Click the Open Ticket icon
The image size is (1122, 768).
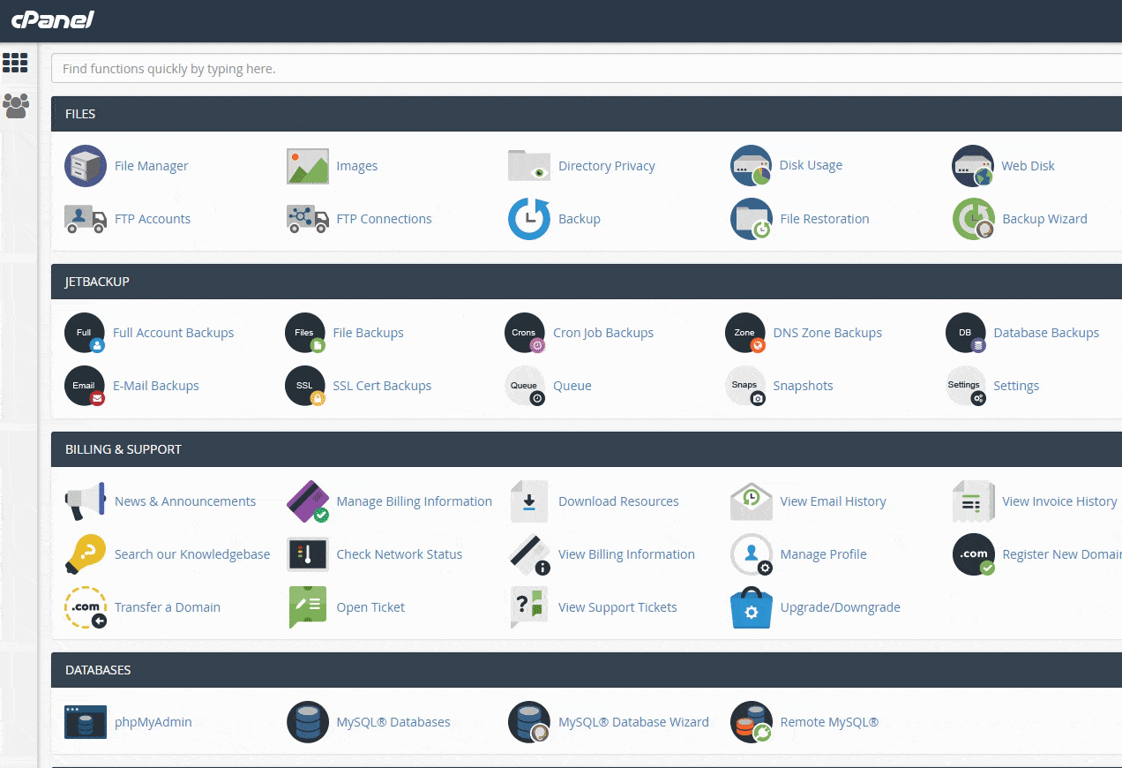click(x=308, y=607)
